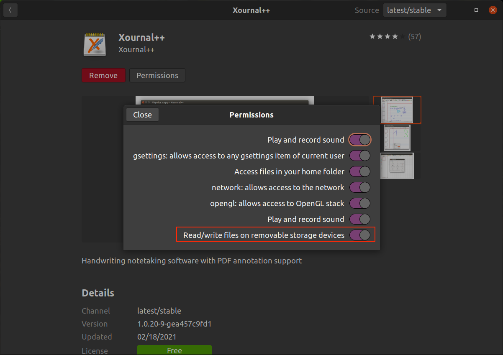Toggle Access files in your home folder
The image size is (503, 355).
coord(359,171)
